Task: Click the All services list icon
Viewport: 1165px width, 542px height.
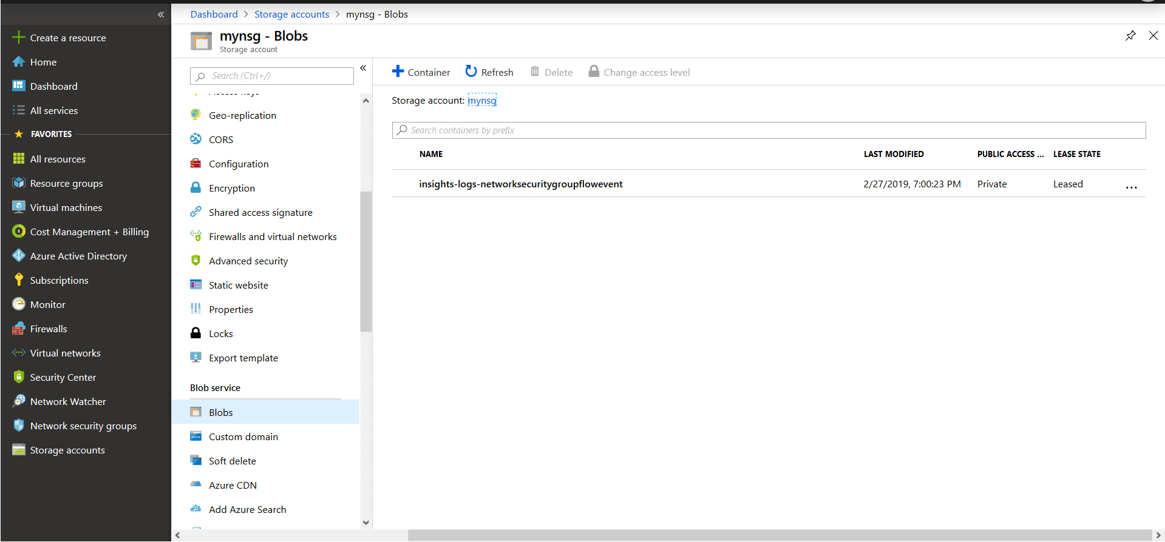Action: pyautogui.click(x=19, y=110)
